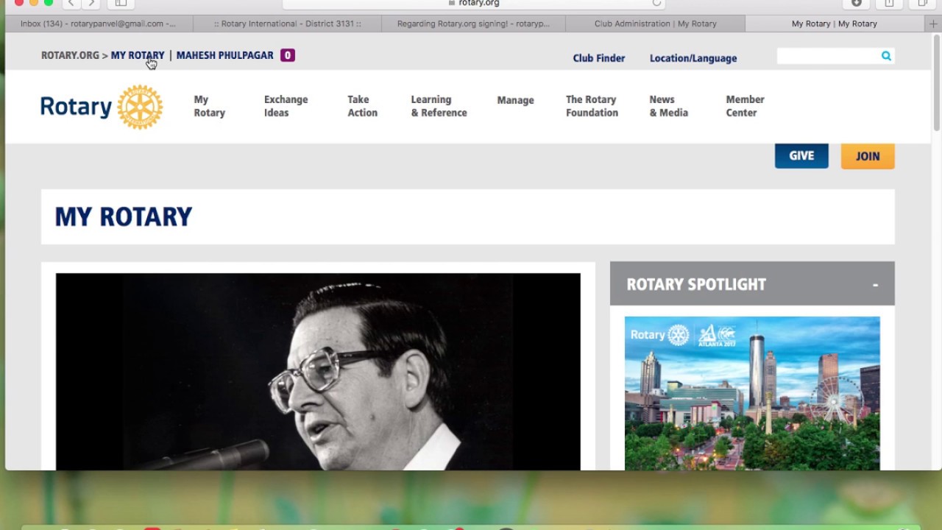Open the Club Finder link
The height and width of the screenshot is (530, 942).
(x=599, y=58)
